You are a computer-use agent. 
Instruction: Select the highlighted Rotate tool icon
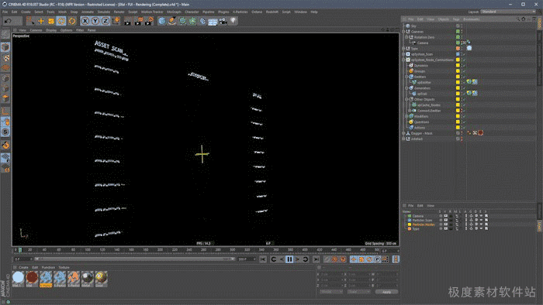61,21
